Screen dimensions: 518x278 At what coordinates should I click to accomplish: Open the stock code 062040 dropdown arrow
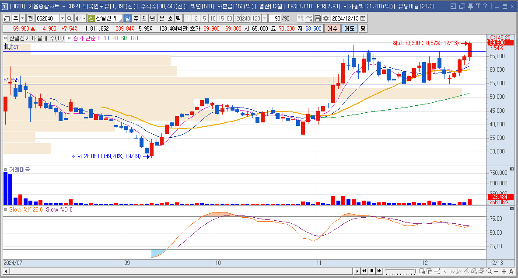[62, 18]
